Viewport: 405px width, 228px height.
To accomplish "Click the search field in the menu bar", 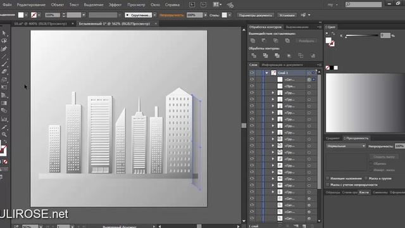I will click(x=363, y=4).
